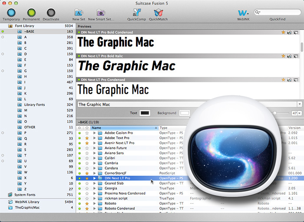Toggle activation for Georgia
Image resolution: width=304 pixels, height=222 pixels.
click(x=79, y=188)
